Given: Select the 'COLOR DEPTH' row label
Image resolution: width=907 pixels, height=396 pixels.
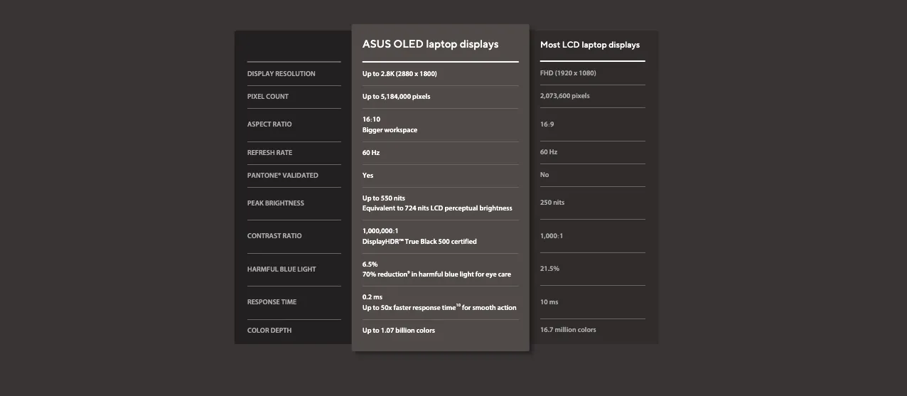Looking at the screenshot, I should [269, 331].
